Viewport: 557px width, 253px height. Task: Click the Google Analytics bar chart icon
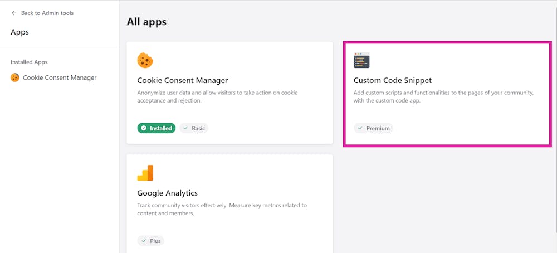pyautogui.click(x=145, y=173)
